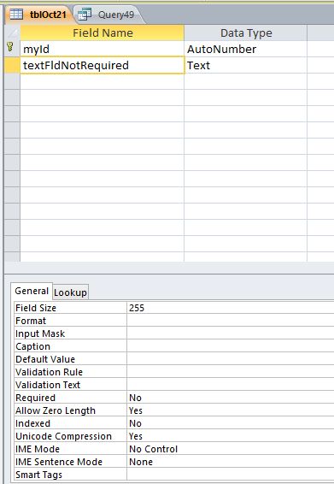Image resolution: width=334 pixels, height=484 pixels.
Task: Open the Lookup properties tab
Action: 70,292
